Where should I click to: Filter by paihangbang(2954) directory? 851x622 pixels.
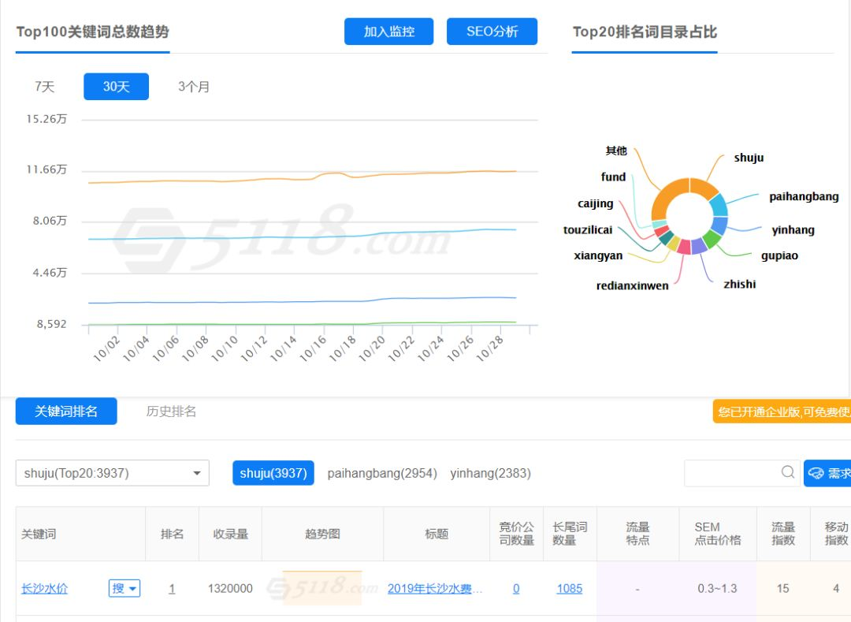382,473
